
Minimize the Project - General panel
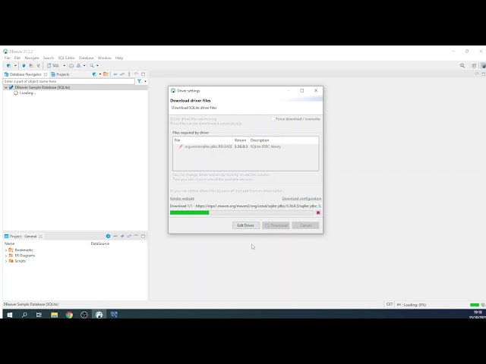(x=136, y=236)
